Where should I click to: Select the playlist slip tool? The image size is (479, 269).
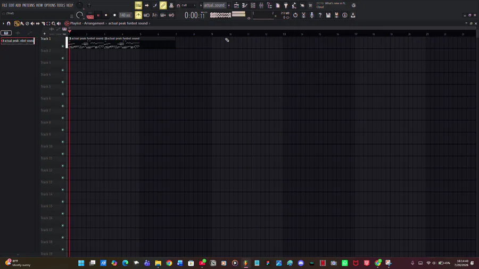point(38,23)
